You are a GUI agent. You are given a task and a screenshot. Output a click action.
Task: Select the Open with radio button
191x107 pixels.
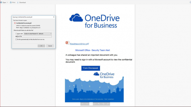16,34
